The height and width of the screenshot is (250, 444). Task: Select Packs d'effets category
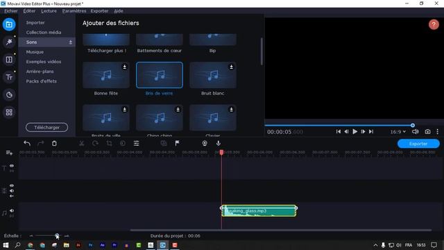42,81
